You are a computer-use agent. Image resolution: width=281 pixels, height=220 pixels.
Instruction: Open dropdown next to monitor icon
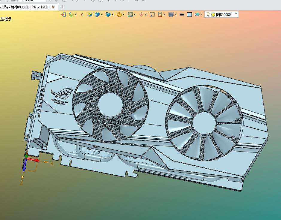click(175, 15)
